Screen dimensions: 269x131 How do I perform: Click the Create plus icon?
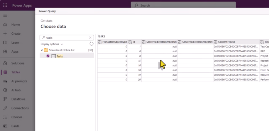5,33
